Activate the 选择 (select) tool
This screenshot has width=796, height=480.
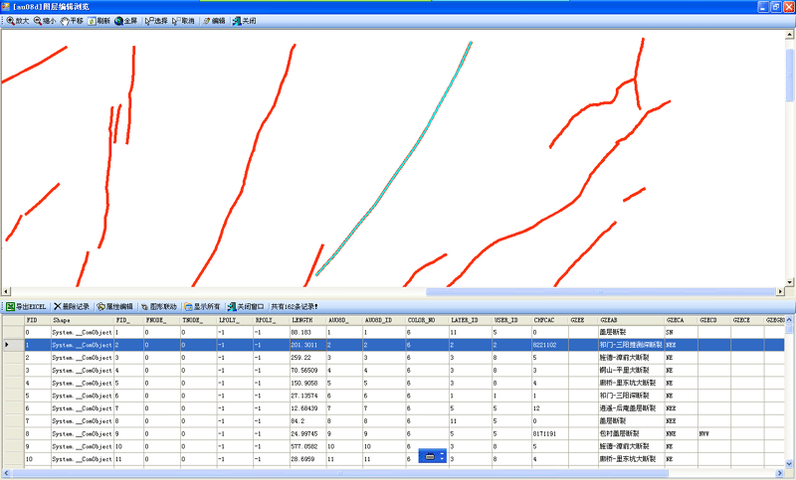pyautogui.click(x=155, y=20)
